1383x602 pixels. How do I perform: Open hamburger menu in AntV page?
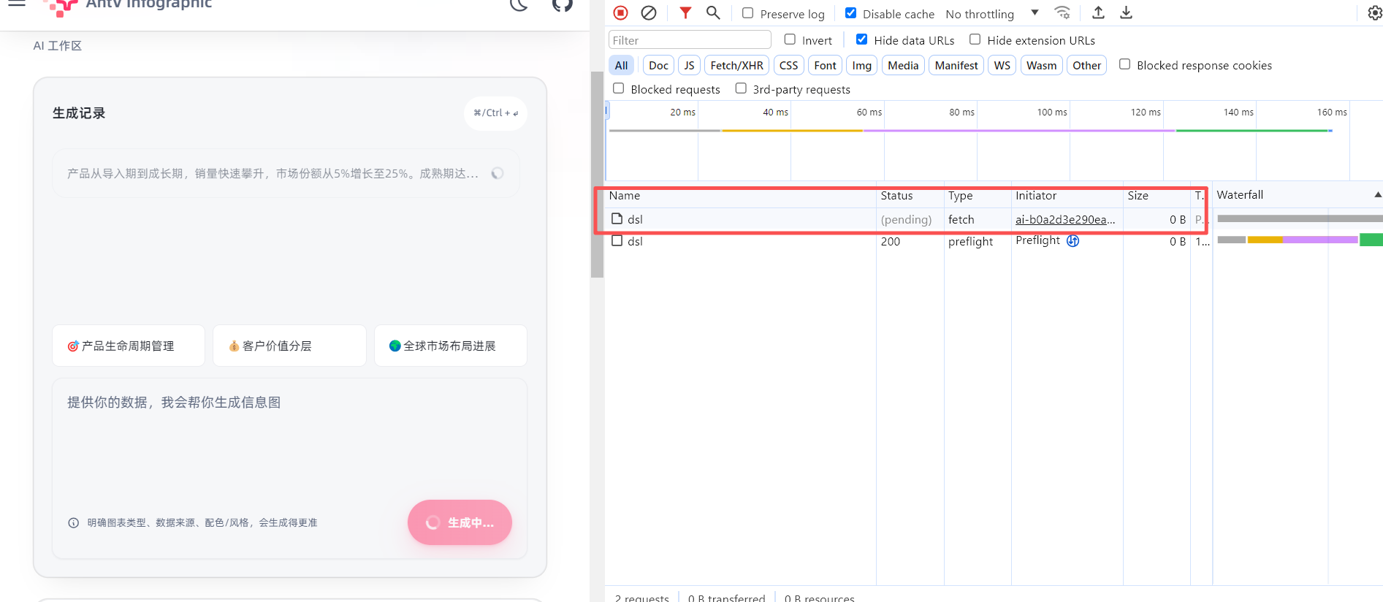(17, 4)
